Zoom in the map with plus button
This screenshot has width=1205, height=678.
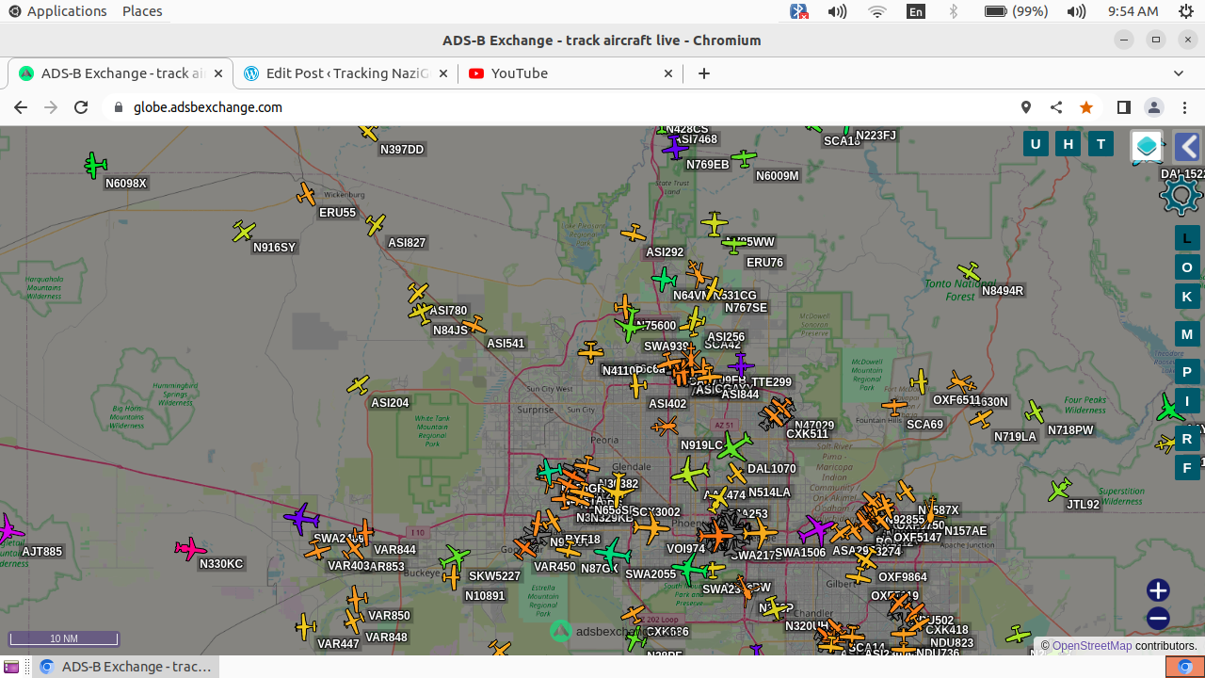1158,590
